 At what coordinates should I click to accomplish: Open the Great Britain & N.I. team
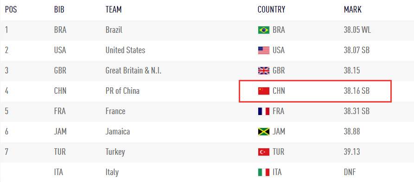tap(134, 71)
